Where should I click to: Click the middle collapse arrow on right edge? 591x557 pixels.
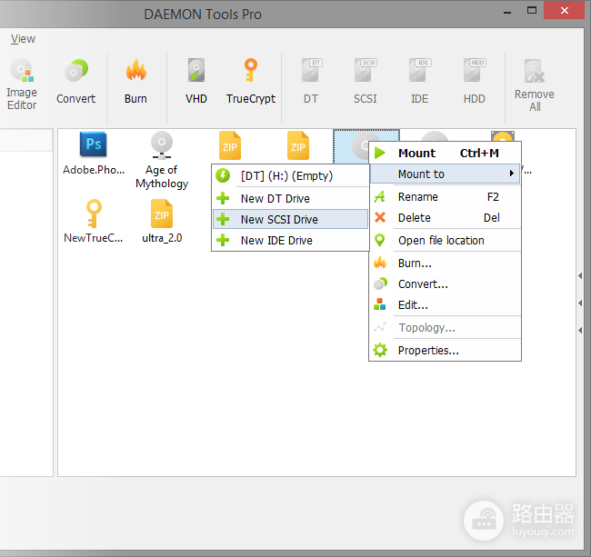tap(580, 303)
